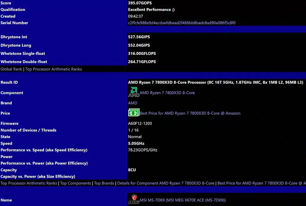Select the State value Normal

pyautogui.click(x=135, y=137)
